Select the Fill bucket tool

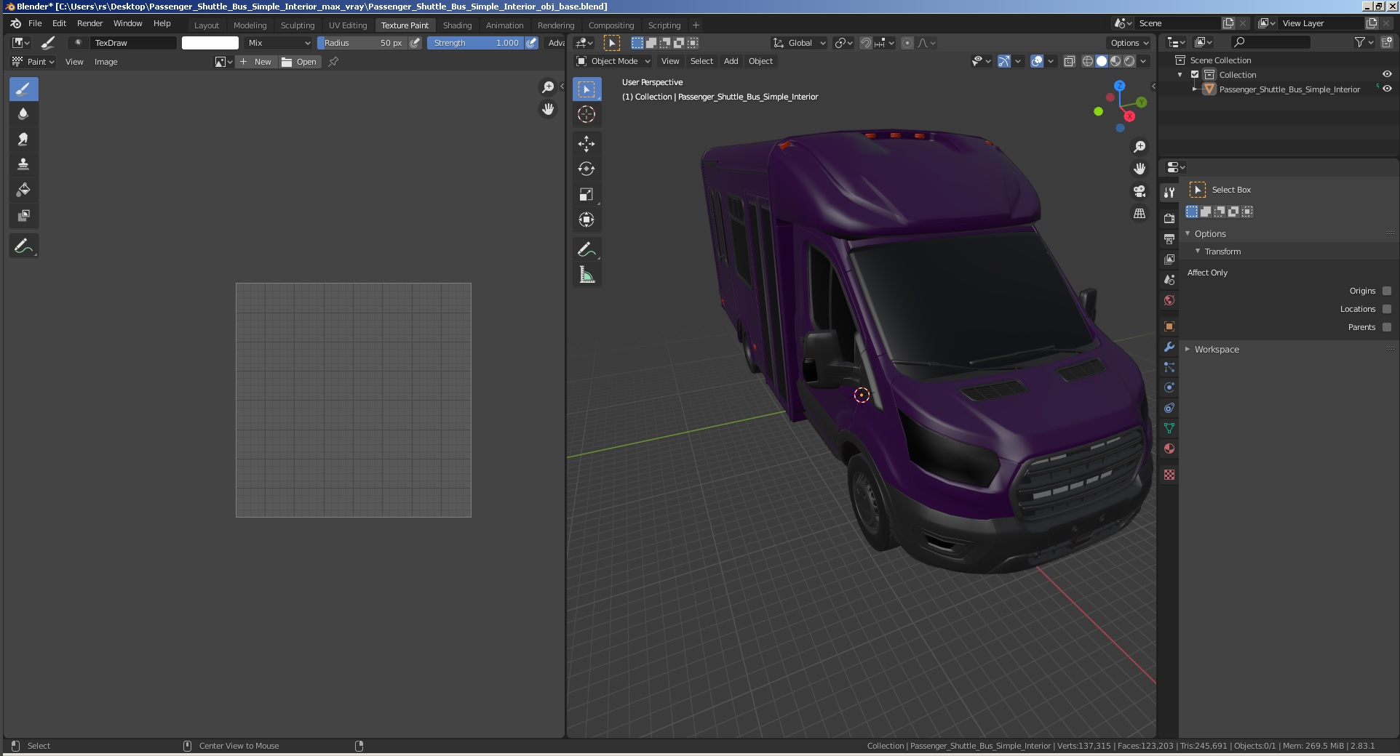point(23,190)
